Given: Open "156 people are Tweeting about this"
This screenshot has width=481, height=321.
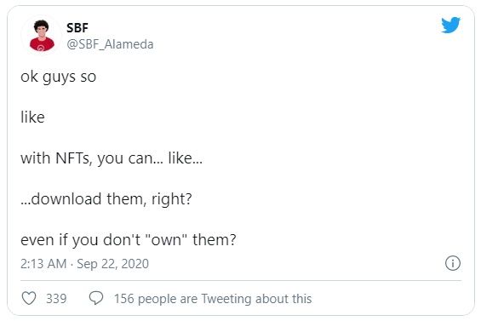Looking at the screenshot, I should tap(213, 299).
